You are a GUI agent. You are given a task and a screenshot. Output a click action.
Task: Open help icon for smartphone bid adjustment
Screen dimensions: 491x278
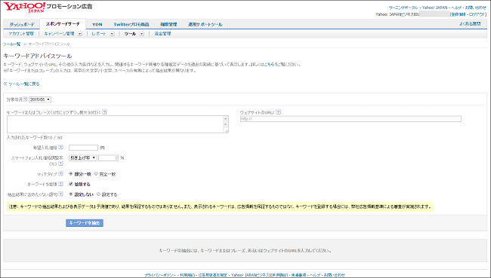(x=60, y=163)
